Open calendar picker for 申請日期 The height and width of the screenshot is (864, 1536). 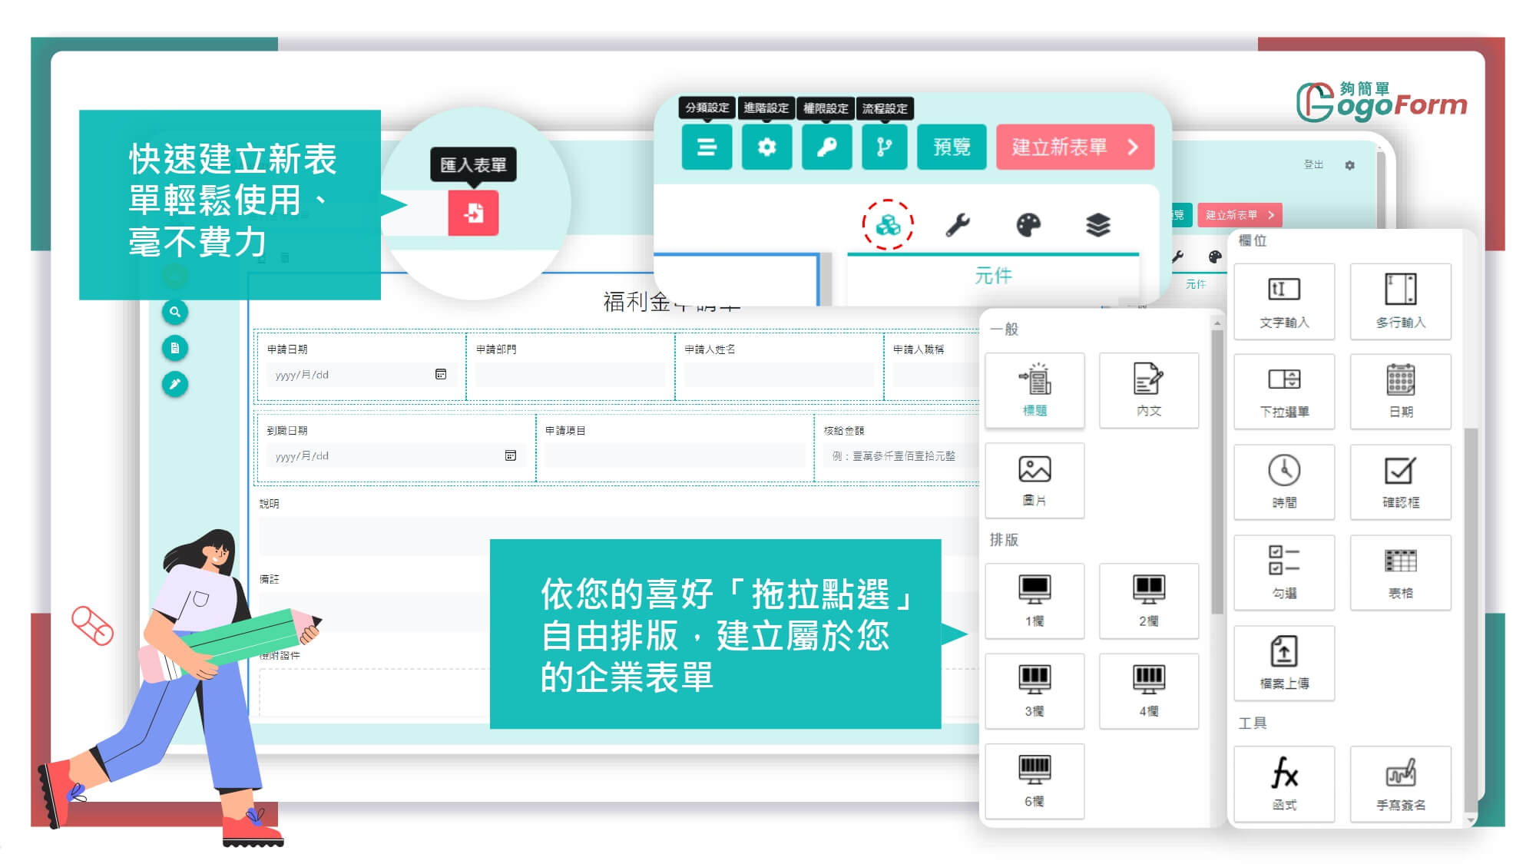[441, 374]
